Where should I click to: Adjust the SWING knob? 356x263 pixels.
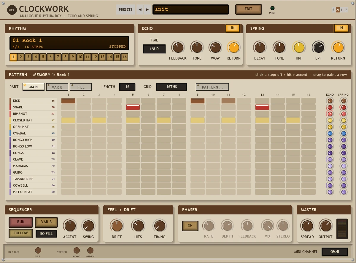[x=88, y=226]
